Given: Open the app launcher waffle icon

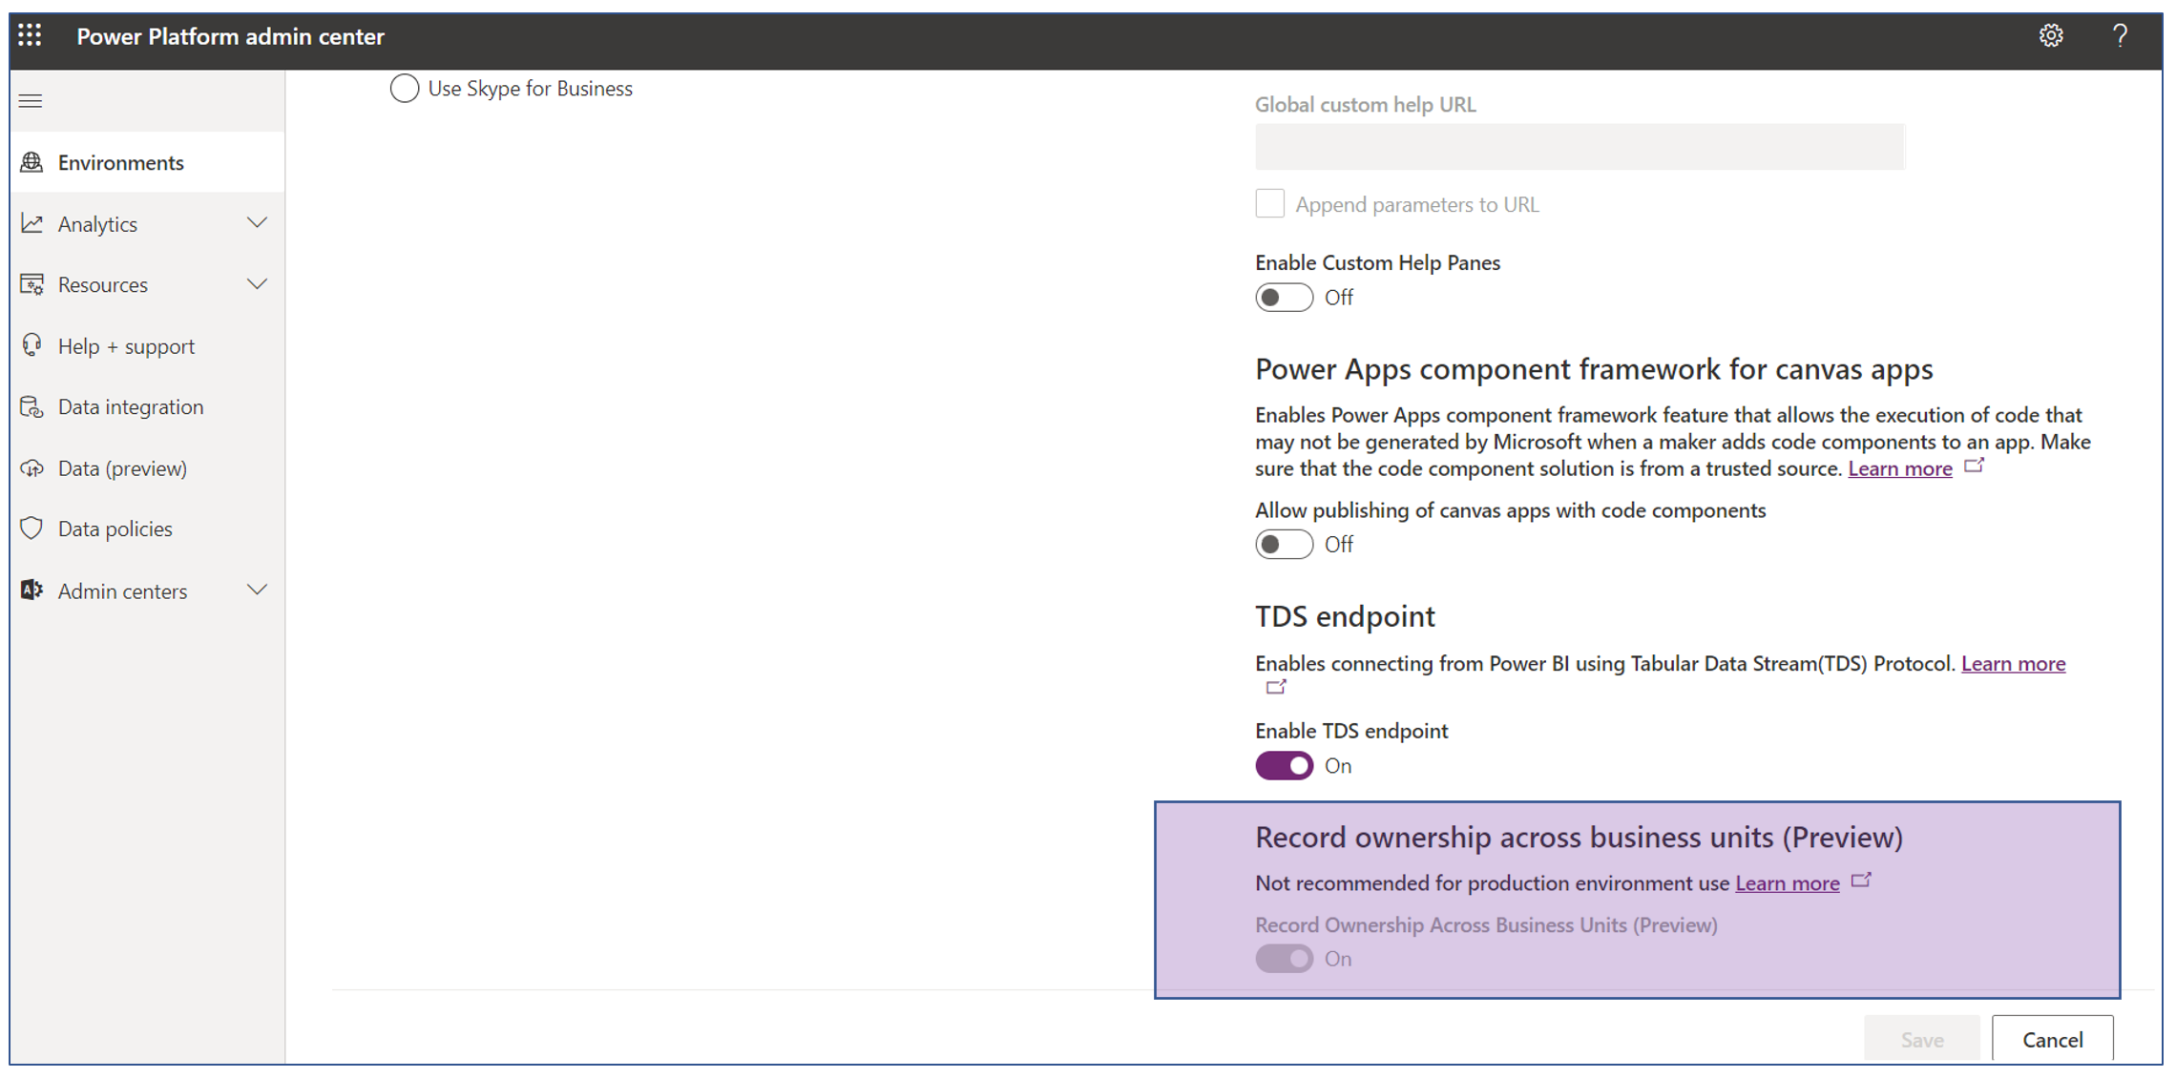Looking at the screenshot, I should tap(30, 36).
